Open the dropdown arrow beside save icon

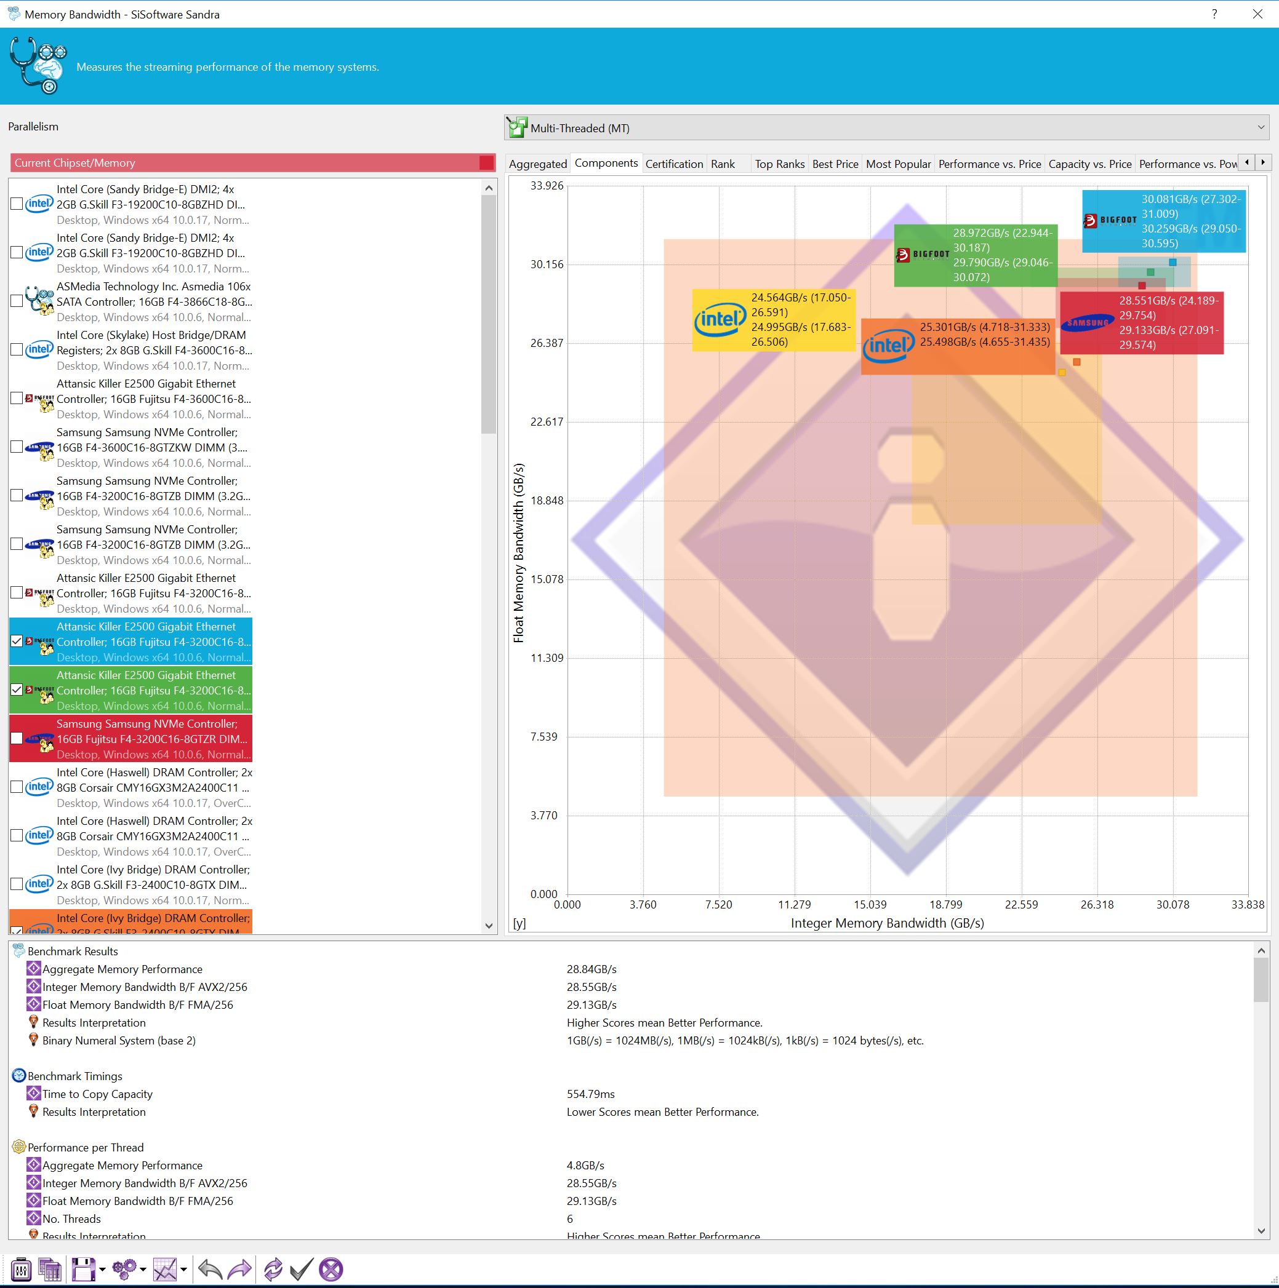click(103, 1270)
